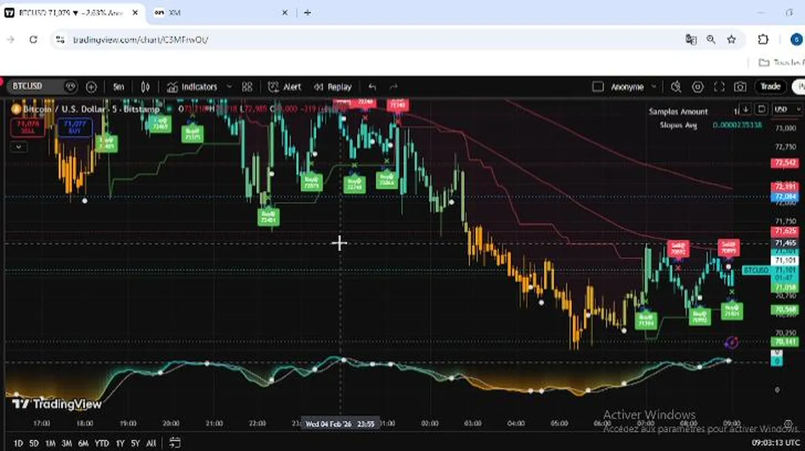Open the browser extensions puzzle icon
This screenshot has height=451, width=805.
763,39
